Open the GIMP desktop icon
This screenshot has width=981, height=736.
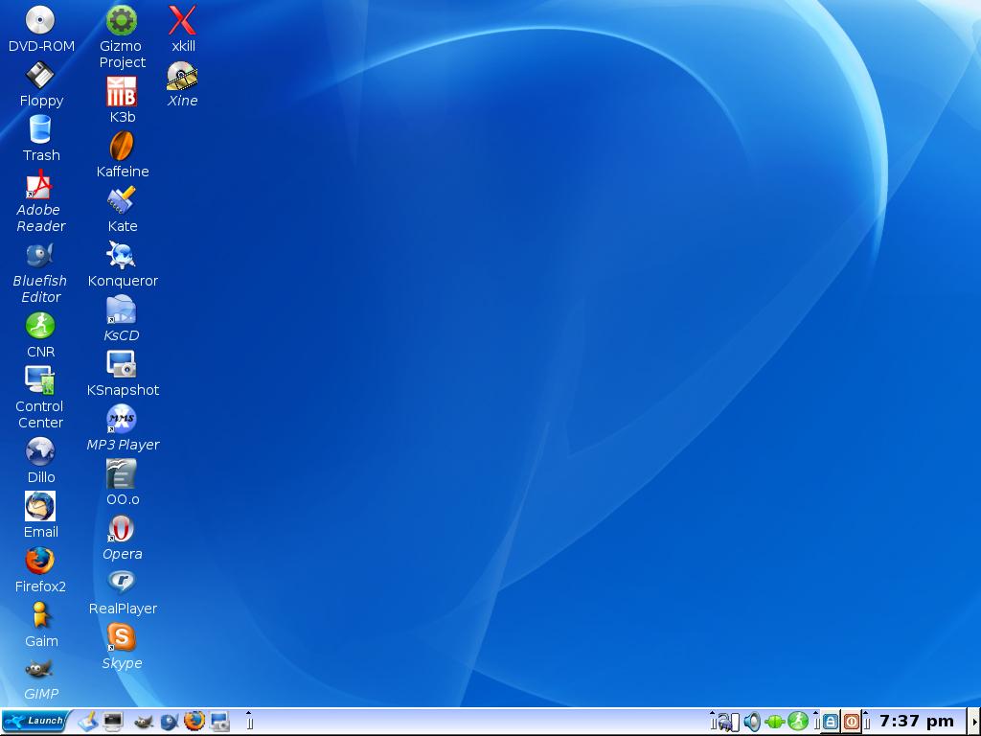click(40, 669)
